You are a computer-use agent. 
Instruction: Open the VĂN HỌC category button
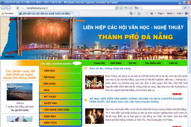50,70
